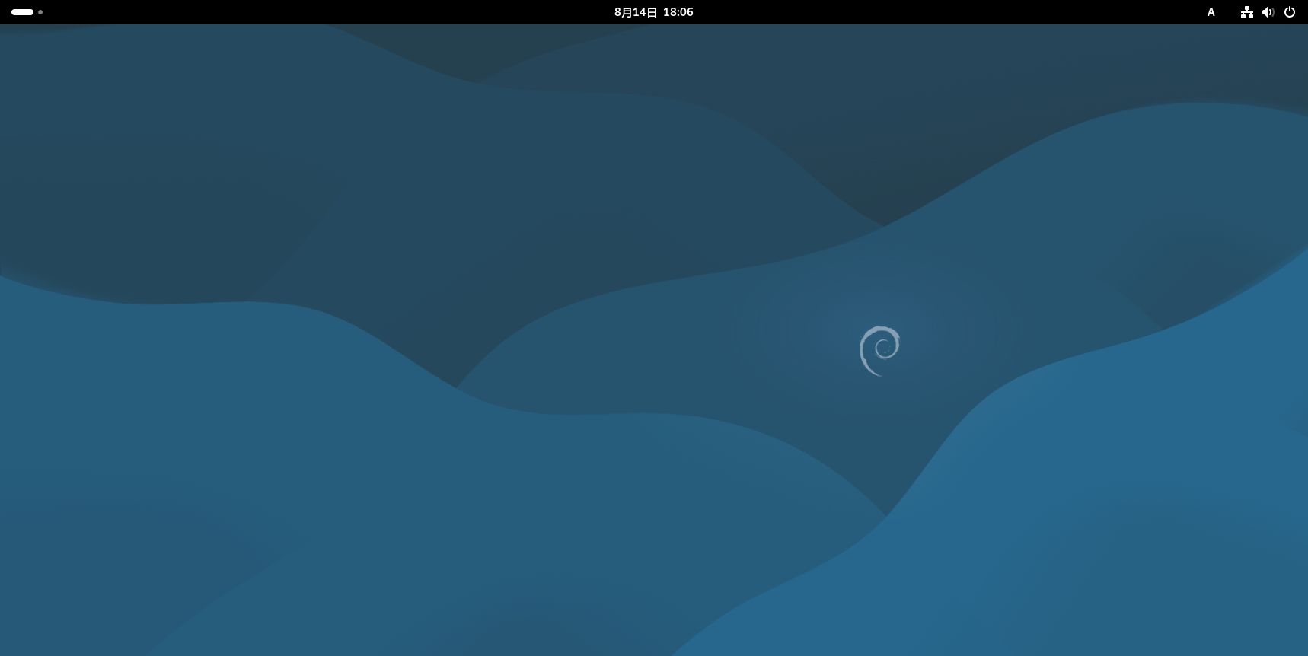Click the white active workspace pill
The height and width of the screenshot is (656, 1308).
pos(22,12)
